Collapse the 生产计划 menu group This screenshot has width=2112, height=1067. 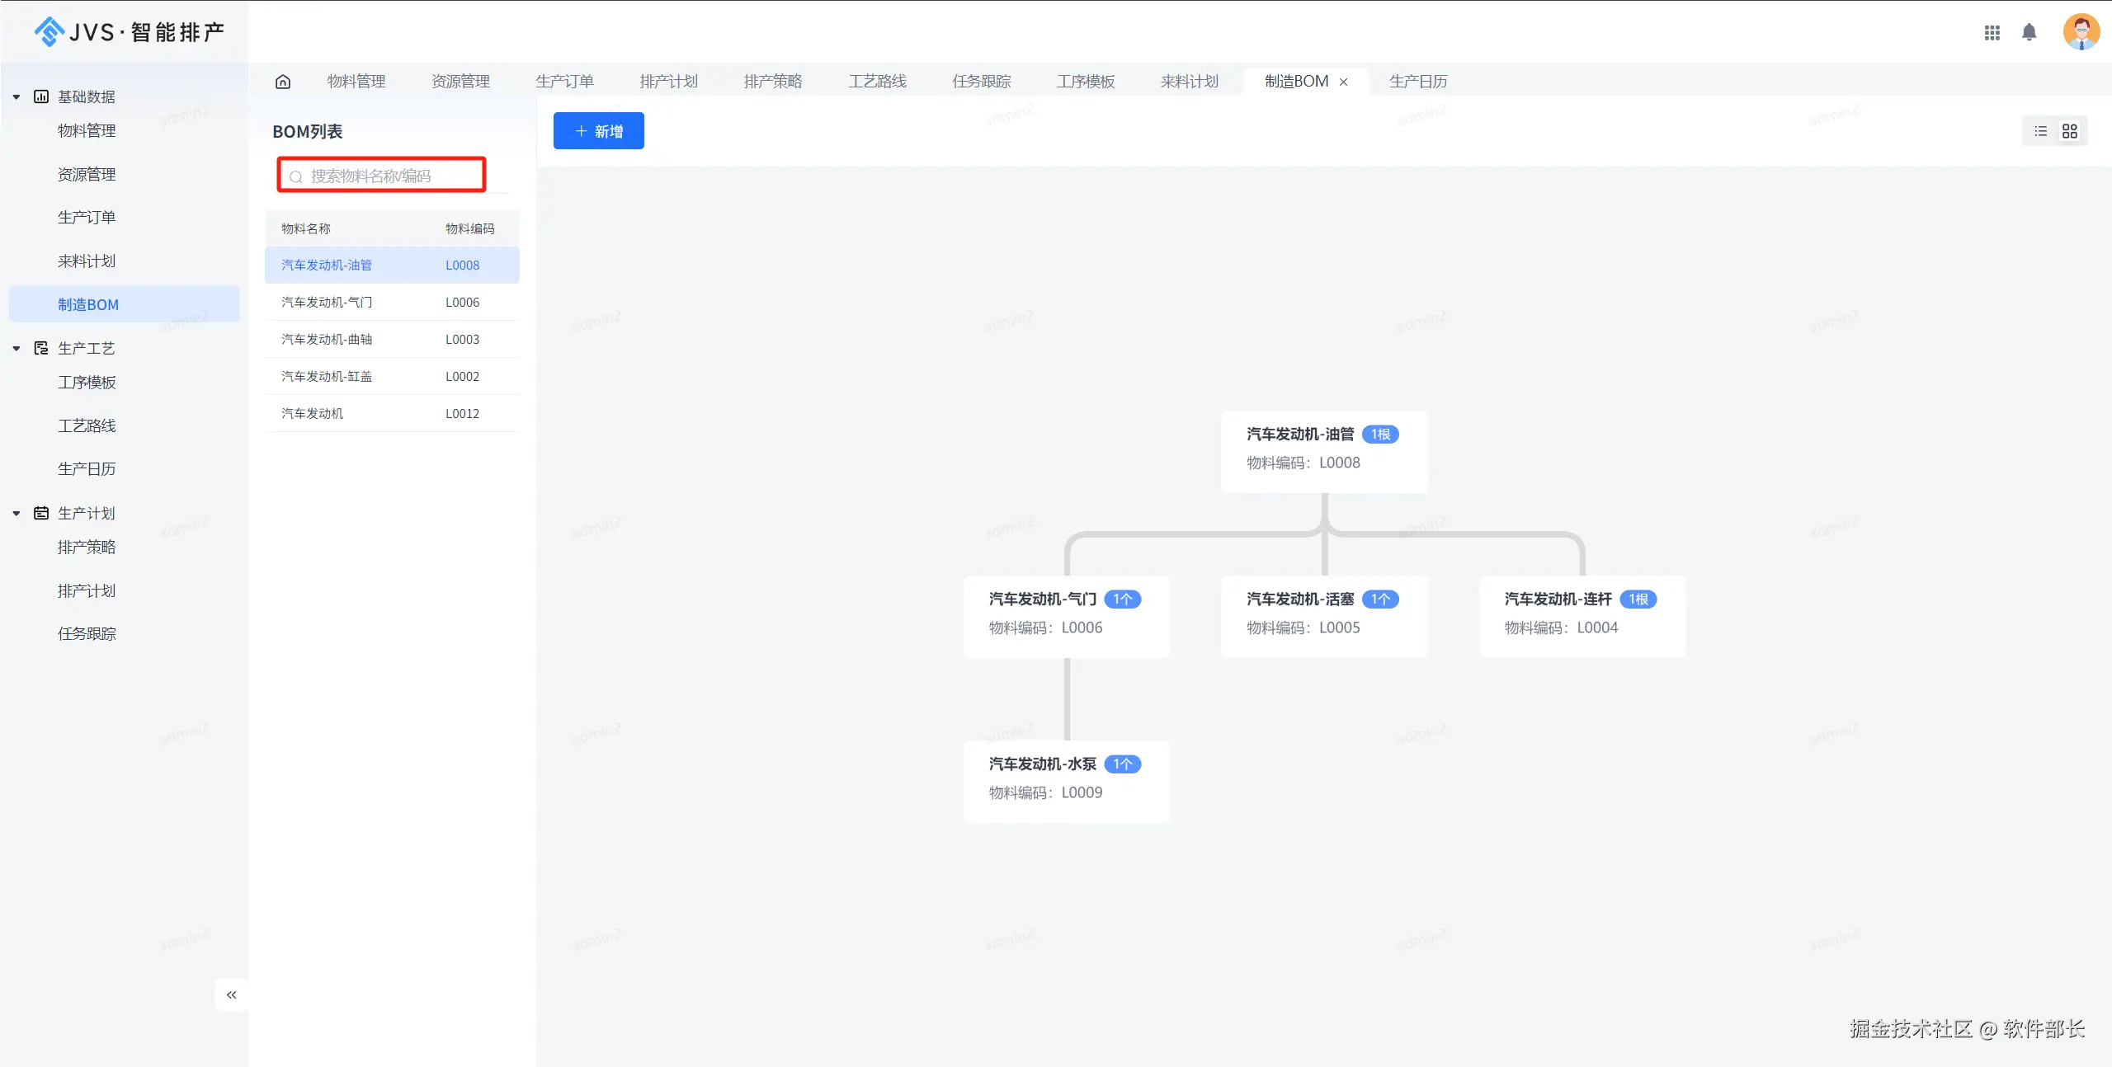tap(16, 513)
